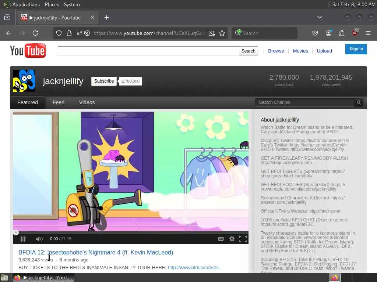This screenshot has width=377, height=282.
Task: Bookmark this page with the star icon
Action: click(222, 33)
